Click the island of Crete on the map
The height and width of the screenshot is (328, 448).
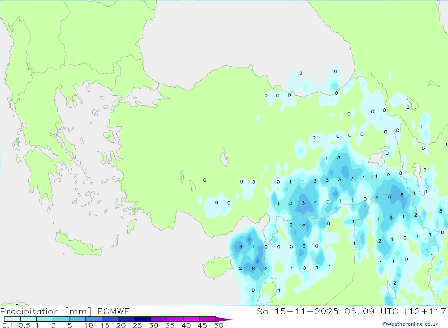coord(78,243)
